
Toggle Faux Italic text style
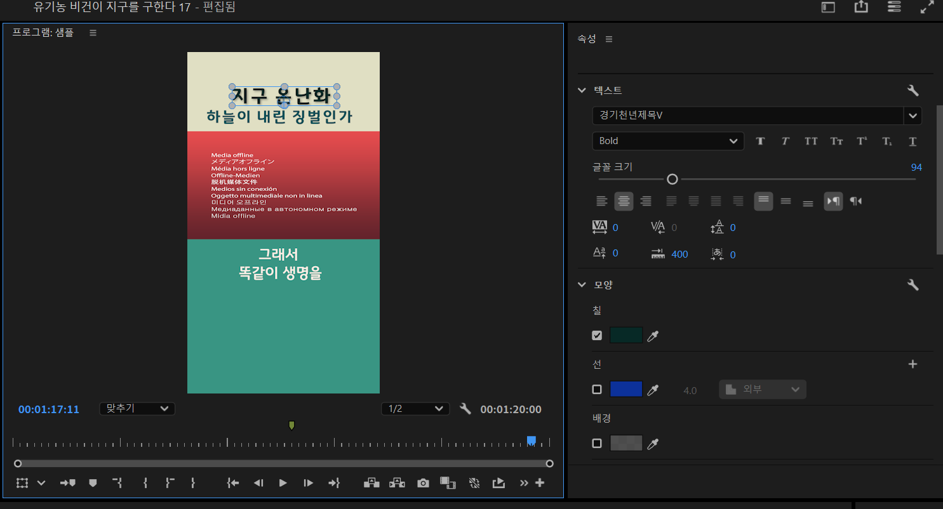(785, 141)
